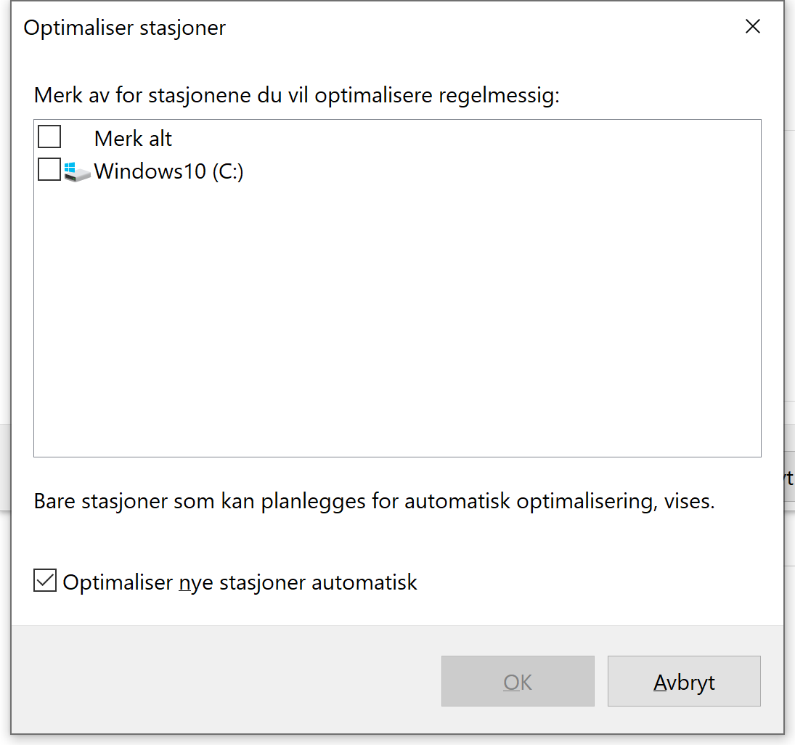
Task: Check the Windows10 (C:) checkbox
Action: point(48,170)
